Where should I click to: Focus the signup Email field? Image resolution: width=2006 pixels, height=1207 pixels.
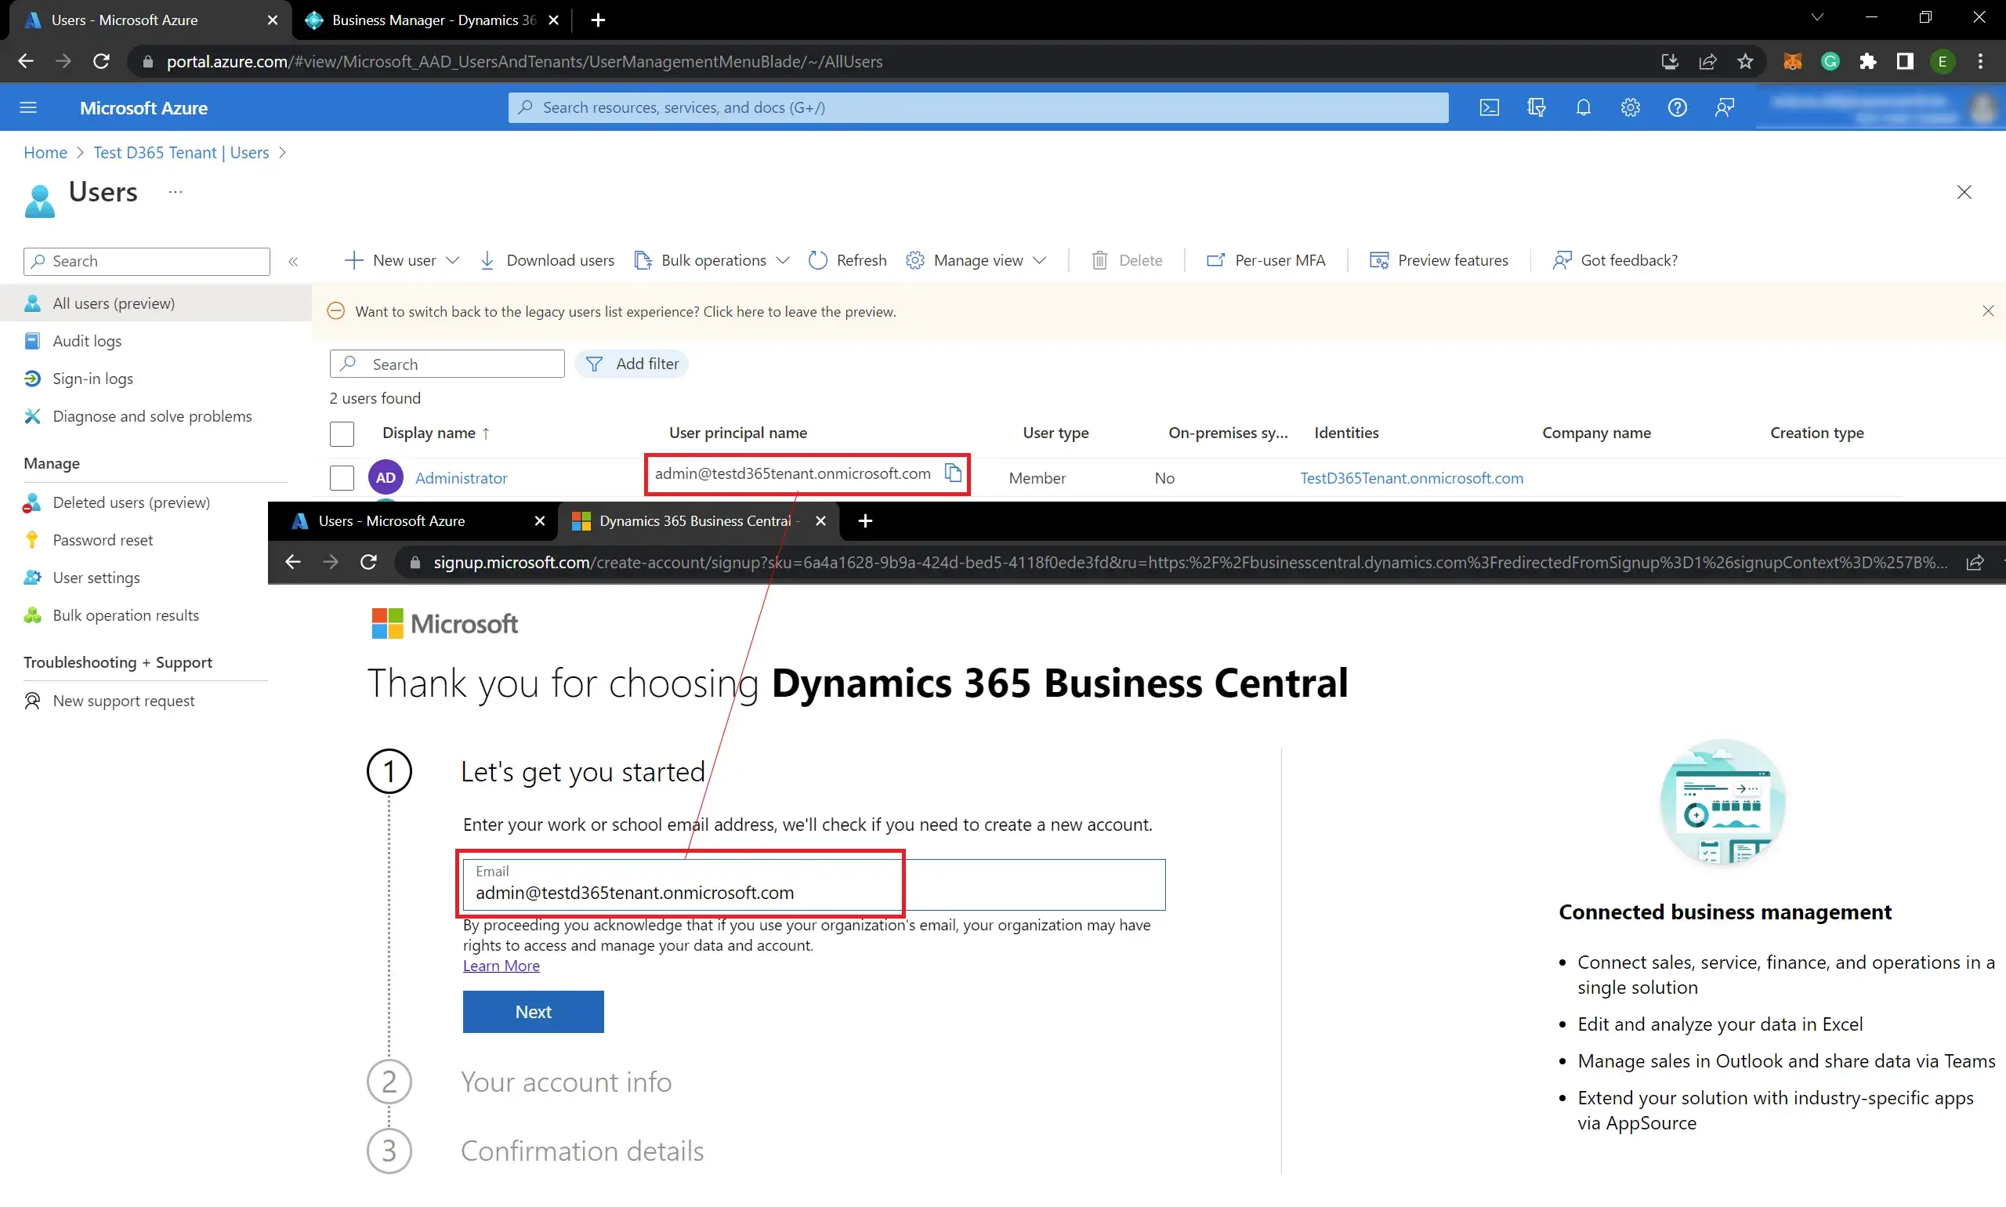(814, 885)
